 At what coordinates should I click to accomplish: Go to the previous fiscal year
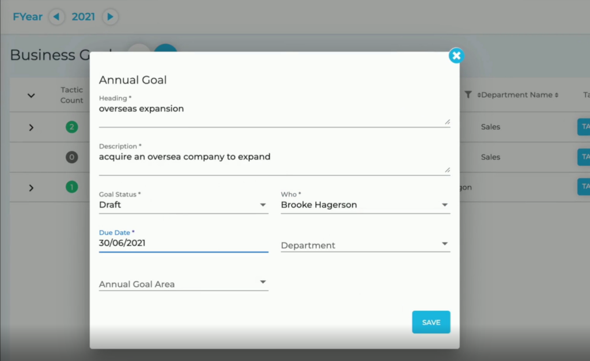56,17
